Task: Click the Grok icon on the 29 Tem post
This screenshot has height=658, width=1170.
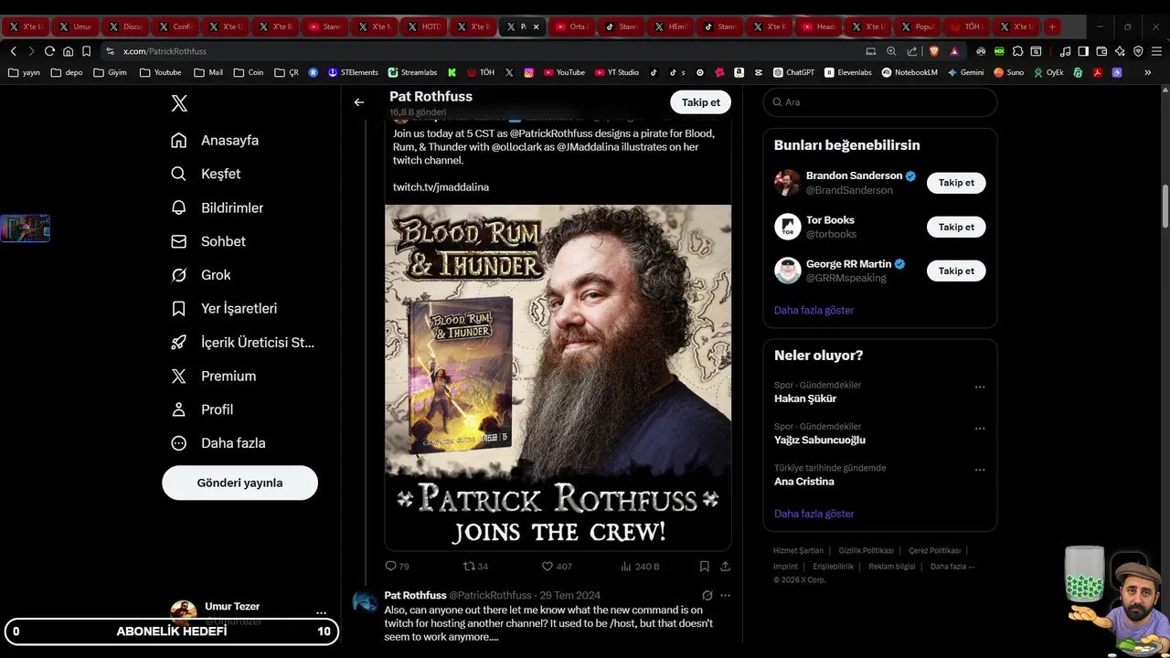Action: (707, 595)
